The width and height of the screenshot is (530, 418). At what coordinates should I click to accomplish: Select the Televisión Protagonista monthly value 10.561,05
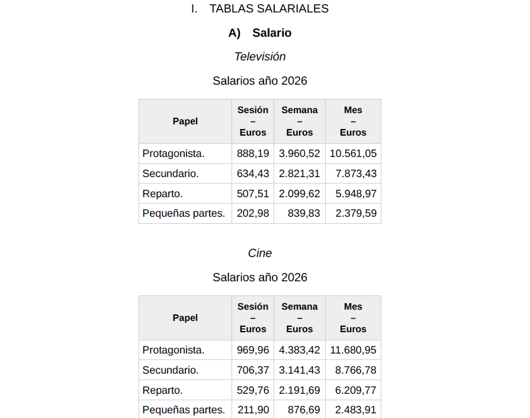click(x=354, y=154)
